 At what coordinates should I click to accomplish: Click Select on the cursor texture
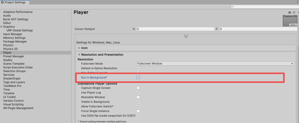293,25
